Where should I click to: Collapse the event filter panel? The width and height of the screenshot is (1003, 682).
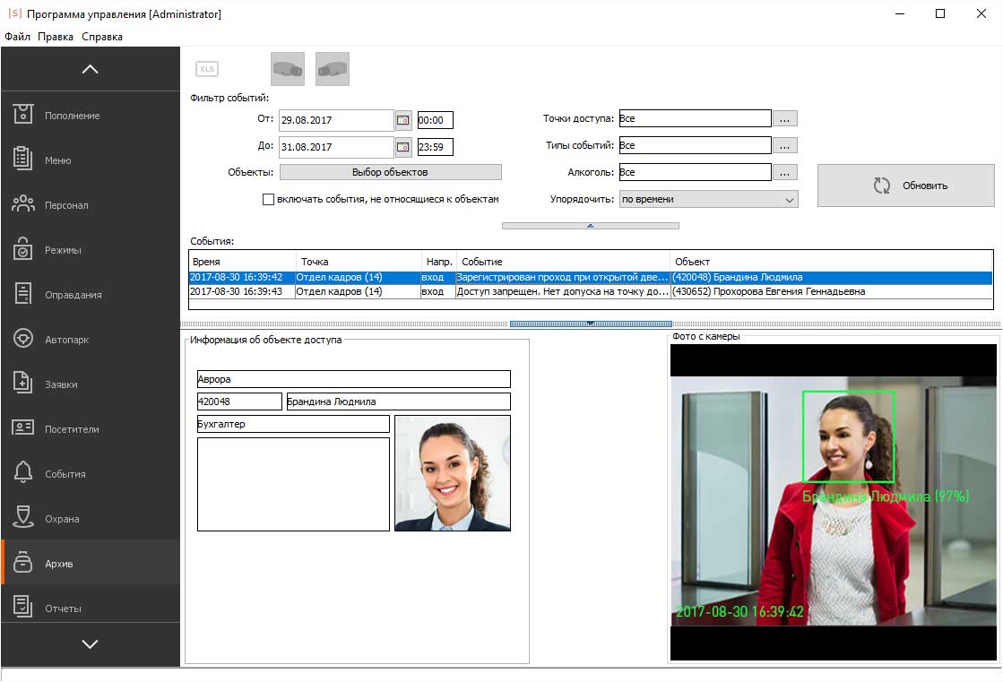pyautogui.click(x=590, y=226)
